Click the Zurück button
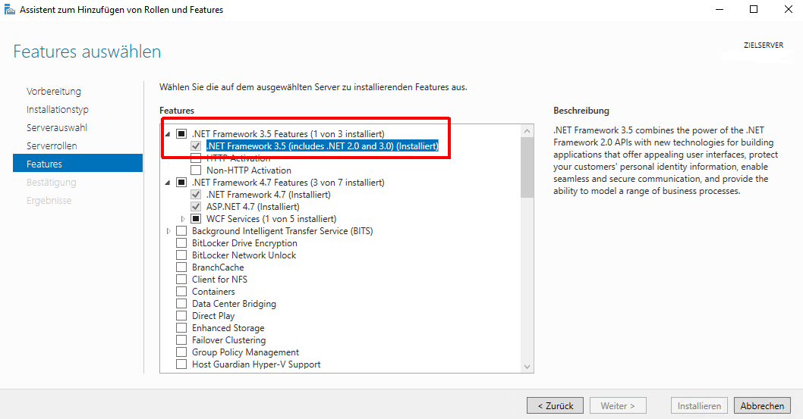Viewport: 803px width, 419px height. pos(555,405)
